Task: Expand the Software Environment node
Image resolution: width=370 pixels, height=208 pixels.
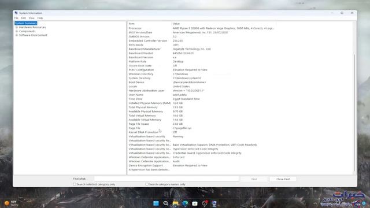Action: (17, 35)
